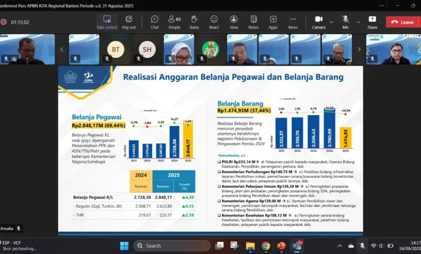Open the meeting Chat panel

[154, 22]
